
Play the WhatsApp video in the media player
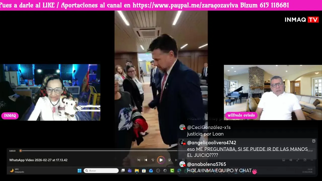point(161,160)
